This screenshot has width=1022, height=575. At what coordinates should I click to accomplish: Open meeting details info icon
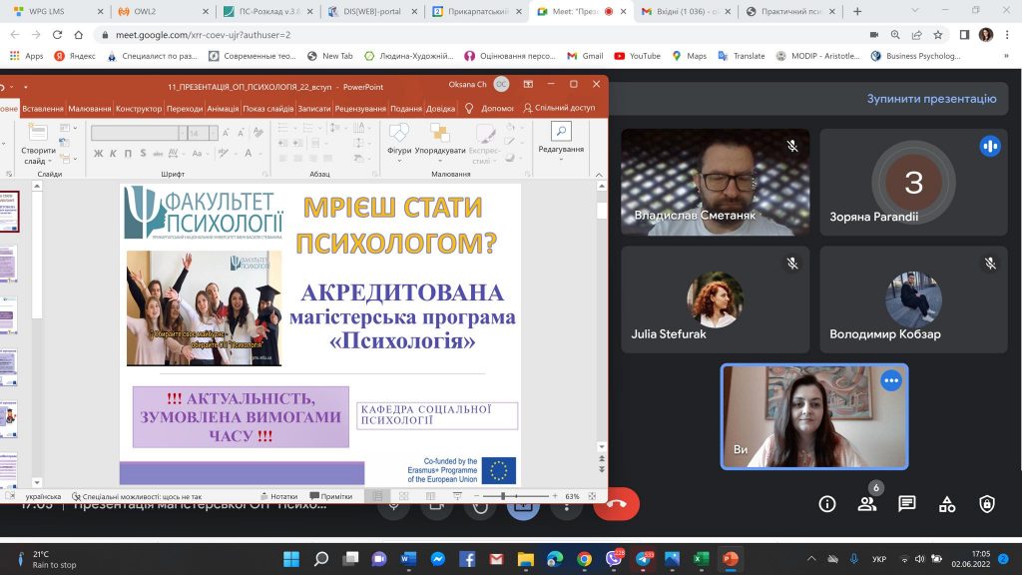(x=826, y=504)
